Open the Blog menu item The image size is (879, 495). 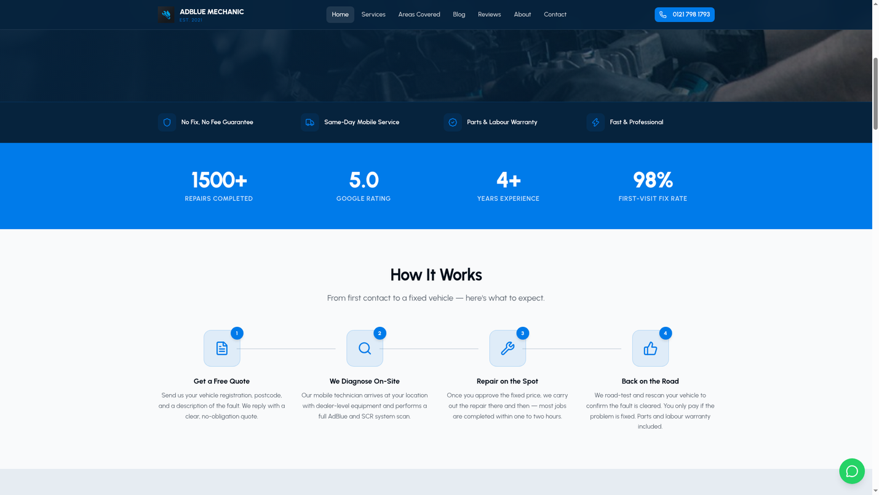pyautogui.click(x=459, y=14)
